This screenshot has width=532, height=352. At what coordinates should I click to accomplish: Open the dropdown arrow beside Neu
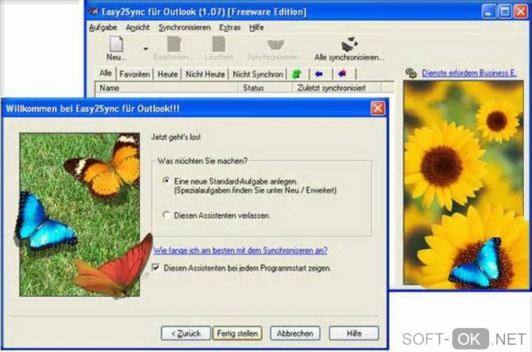click(x=146, y=49)
